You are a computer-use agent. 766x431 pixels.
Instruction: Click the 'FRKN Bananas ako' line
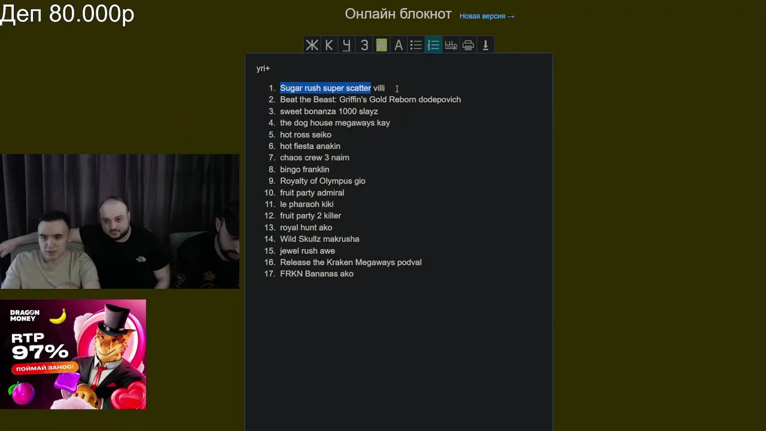317,274
